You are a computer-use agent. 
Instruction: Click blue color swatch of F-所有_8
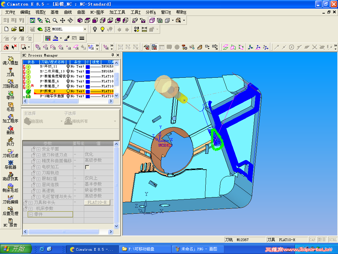tap(88, 91)
